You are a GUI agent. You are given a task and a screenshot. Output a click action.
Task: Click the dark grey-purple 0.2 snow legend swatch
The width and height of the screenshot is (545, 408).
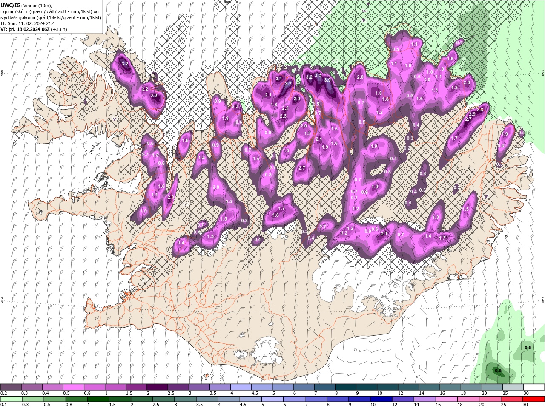[x=11, y=387]
